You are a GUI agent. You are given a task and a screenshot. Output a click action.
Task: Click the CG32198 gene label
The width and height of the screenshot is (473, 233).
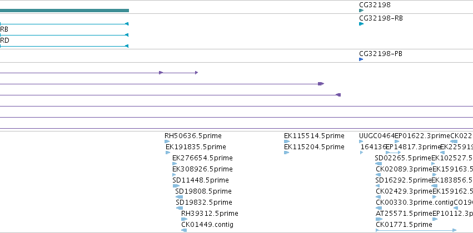(x=375, y=5)
